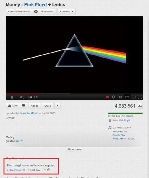Image resolution: width=149 pixels, height=178 pixels.
Task: Expand description with Show more
Action: click(x=74, y=149)
